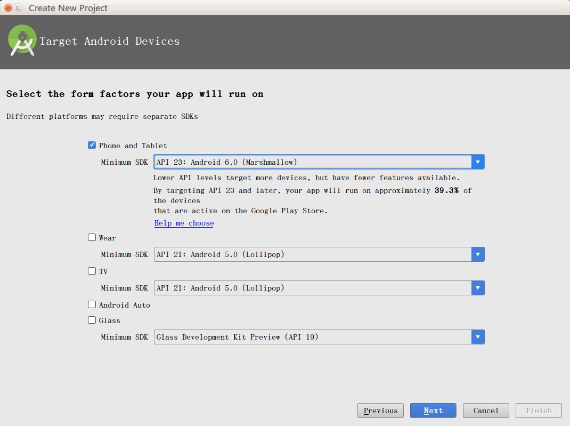The image size is (570, 426).
Task: Click the Phone and Tablet label
Action: [x=133, y=146]
